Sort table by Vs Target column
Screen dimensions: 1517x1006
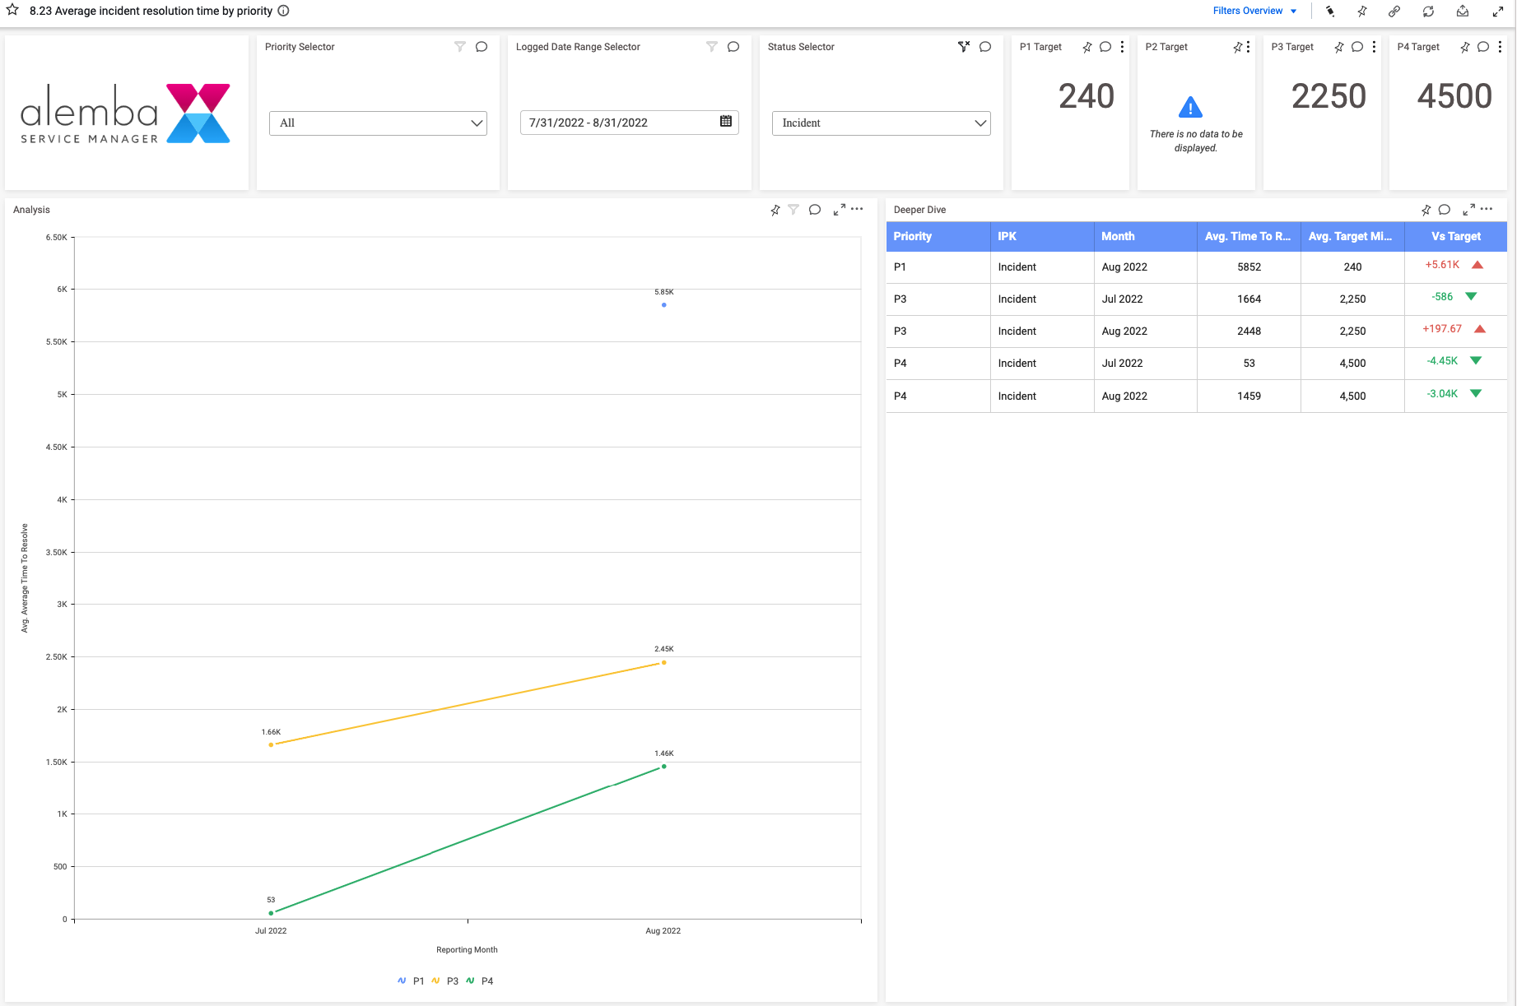pyautogui.click(x=1455, y=236)
